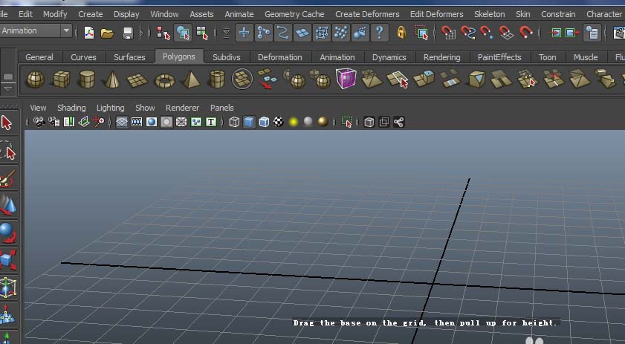Switch to the Curves shelf tab
The image size is (625, 344).
pyautogui.click(x=83, y=57)
